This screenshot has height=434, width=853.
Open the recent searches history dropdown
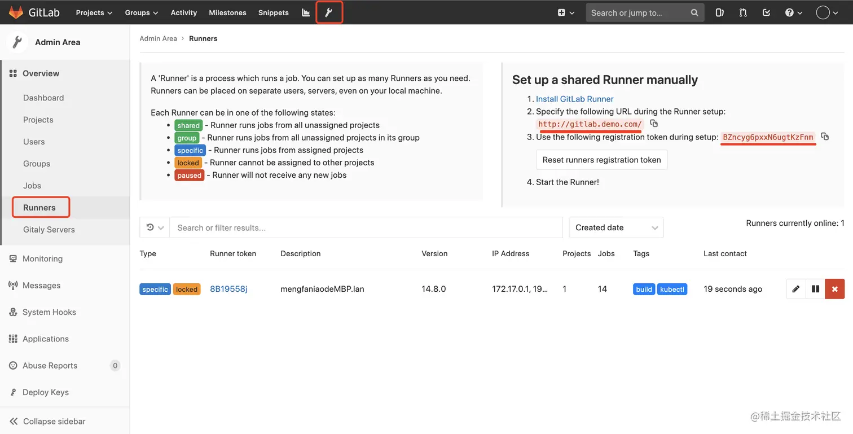tap(155, 227)
